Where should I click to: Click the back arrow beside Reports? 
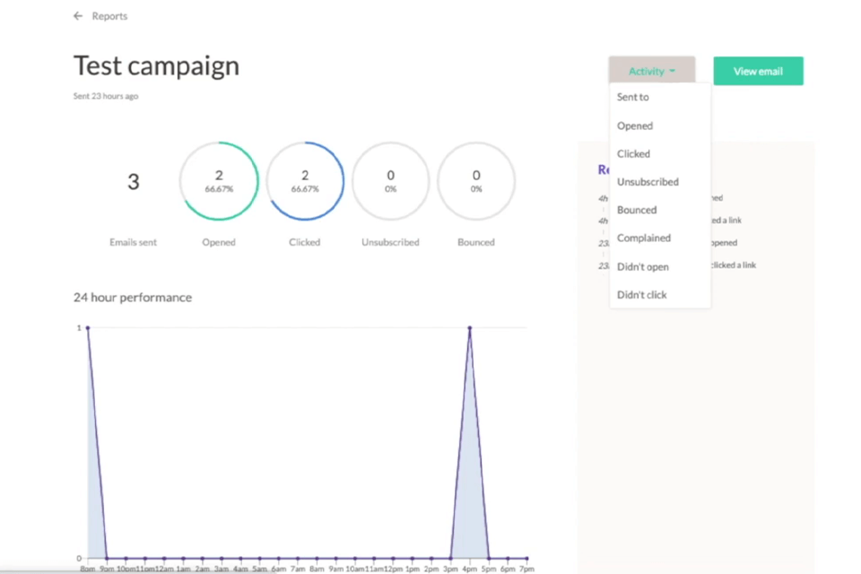click(78, 16)
